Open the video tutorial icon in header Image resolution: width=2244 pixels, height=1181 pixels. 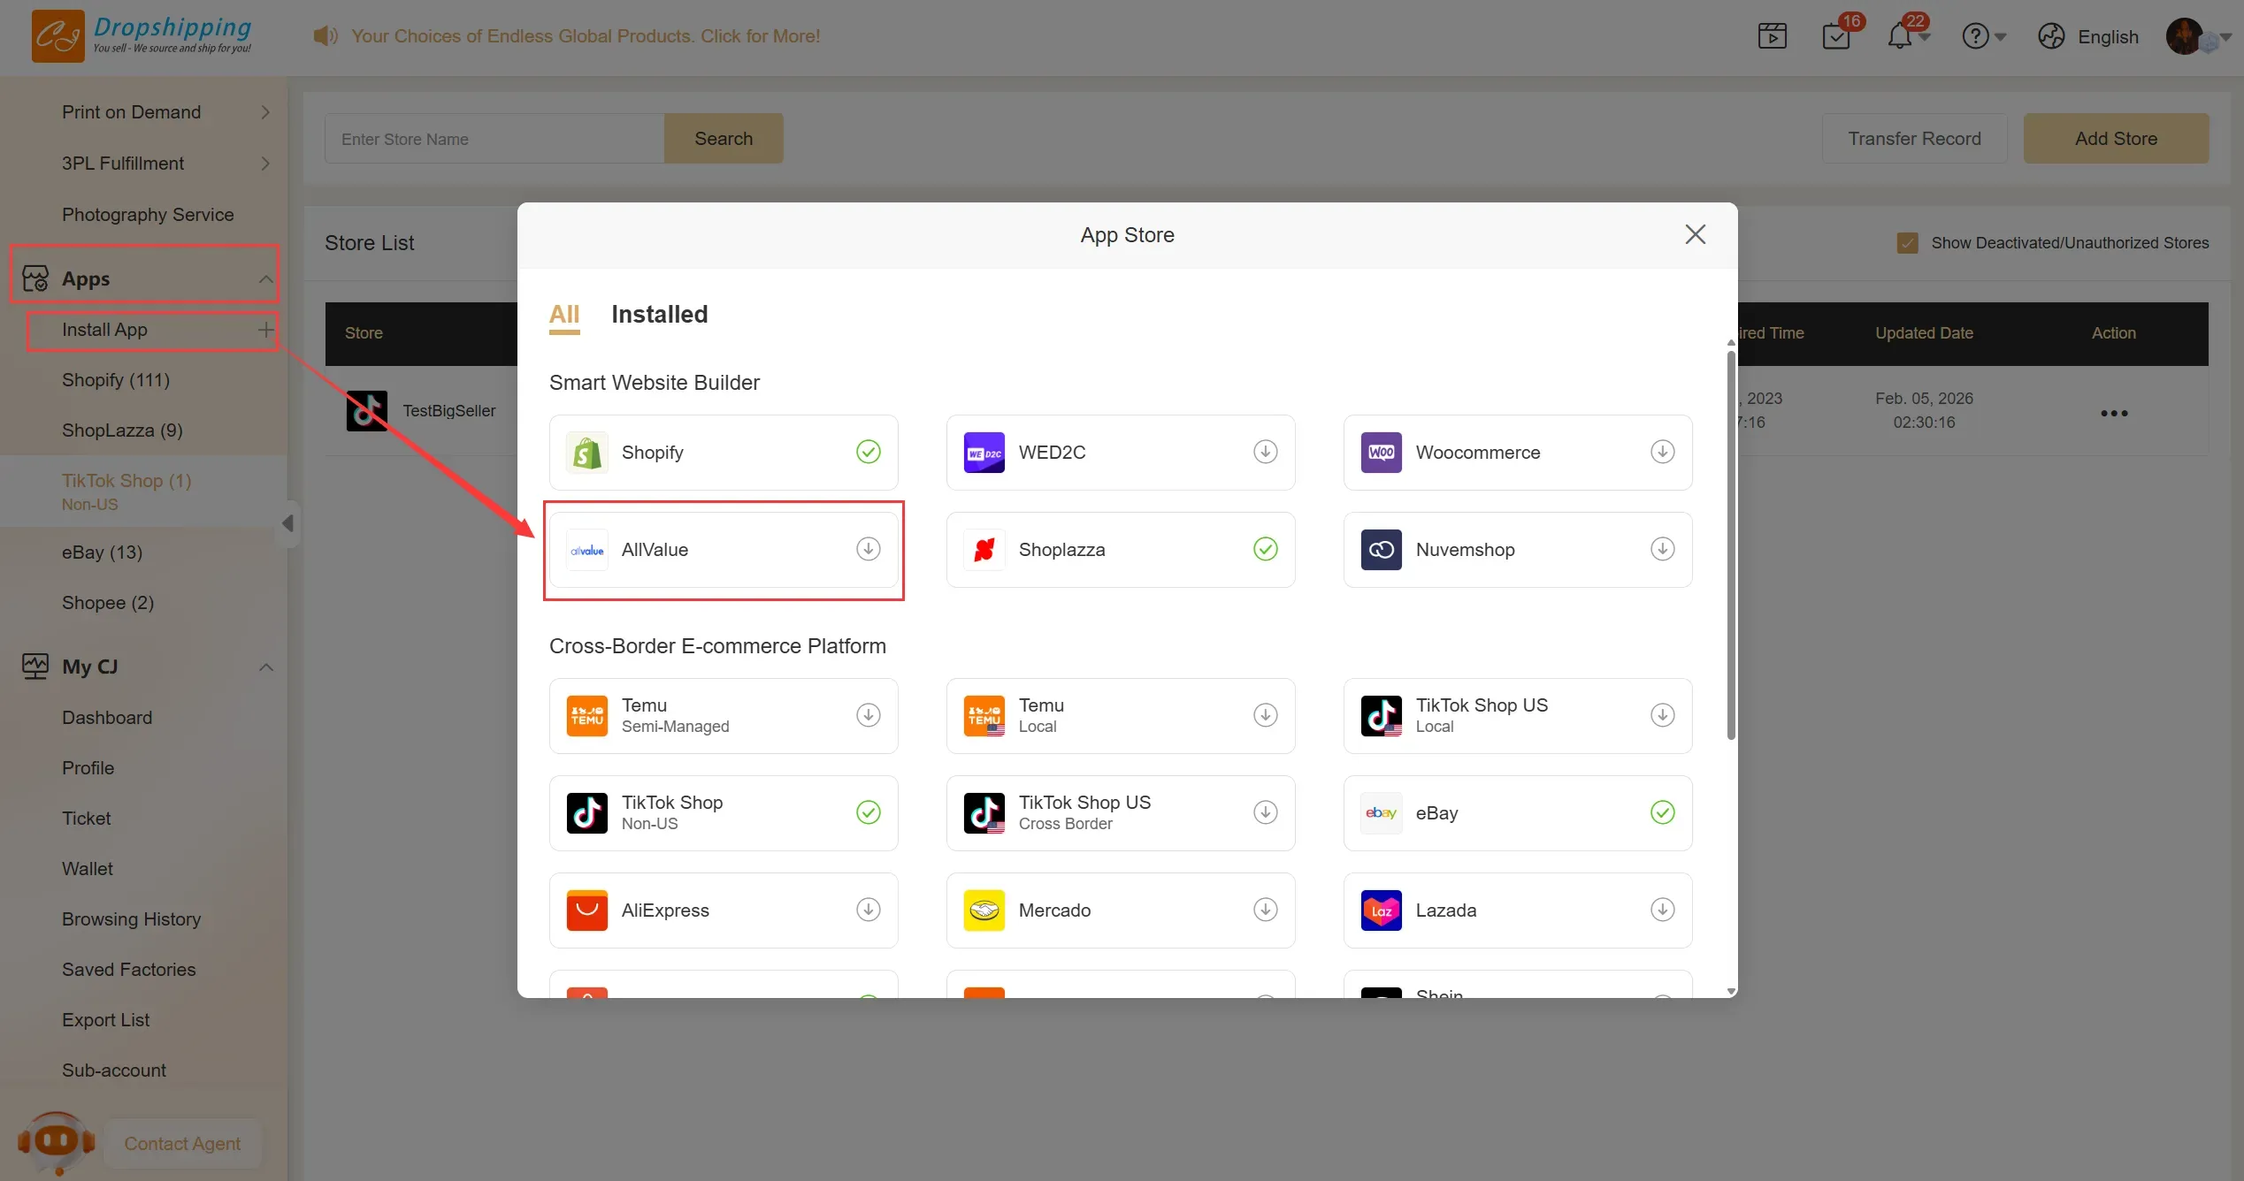(1772, 36)
